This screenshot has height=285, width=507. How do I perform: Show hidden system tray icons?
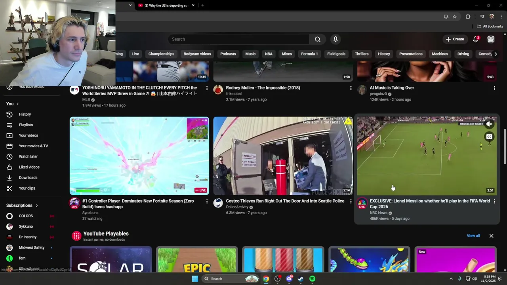click(x=451, y=279)
